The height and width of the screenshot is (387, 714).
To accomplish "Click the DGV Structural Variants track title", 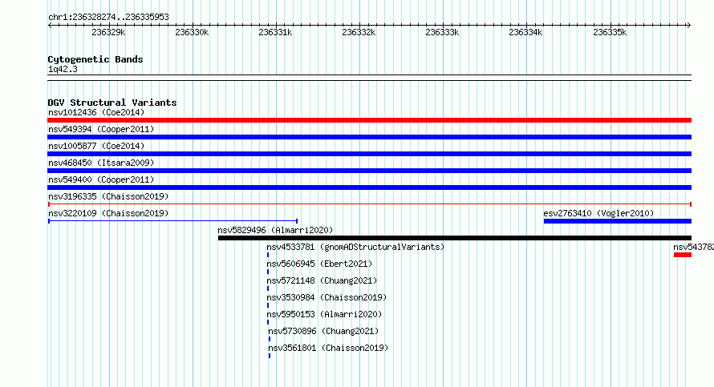I will [x=112, y=103].
